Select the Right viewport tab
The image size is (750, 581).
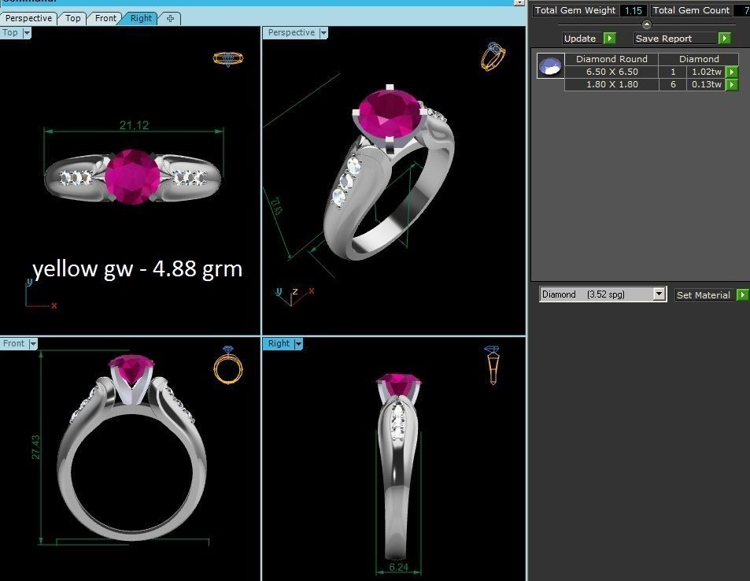pyautogui.click(x=141, y=18)
